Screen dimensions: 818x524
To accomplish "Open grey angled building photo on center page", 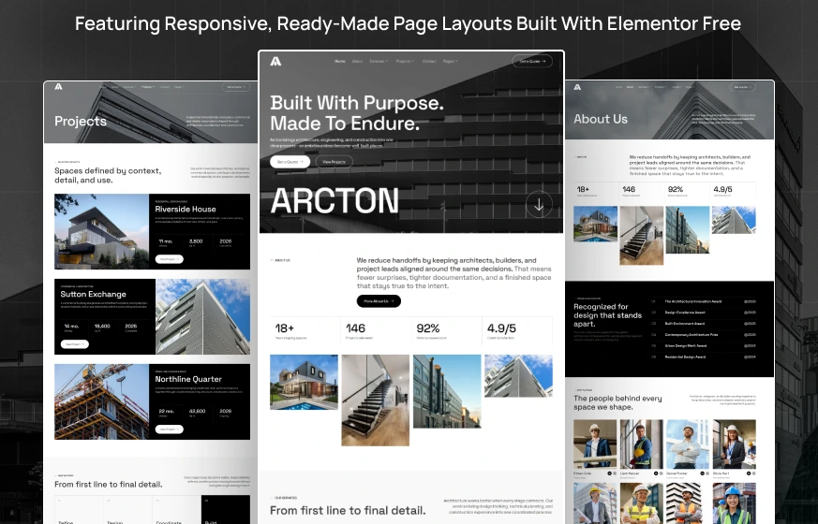I will tap(518, 376).
